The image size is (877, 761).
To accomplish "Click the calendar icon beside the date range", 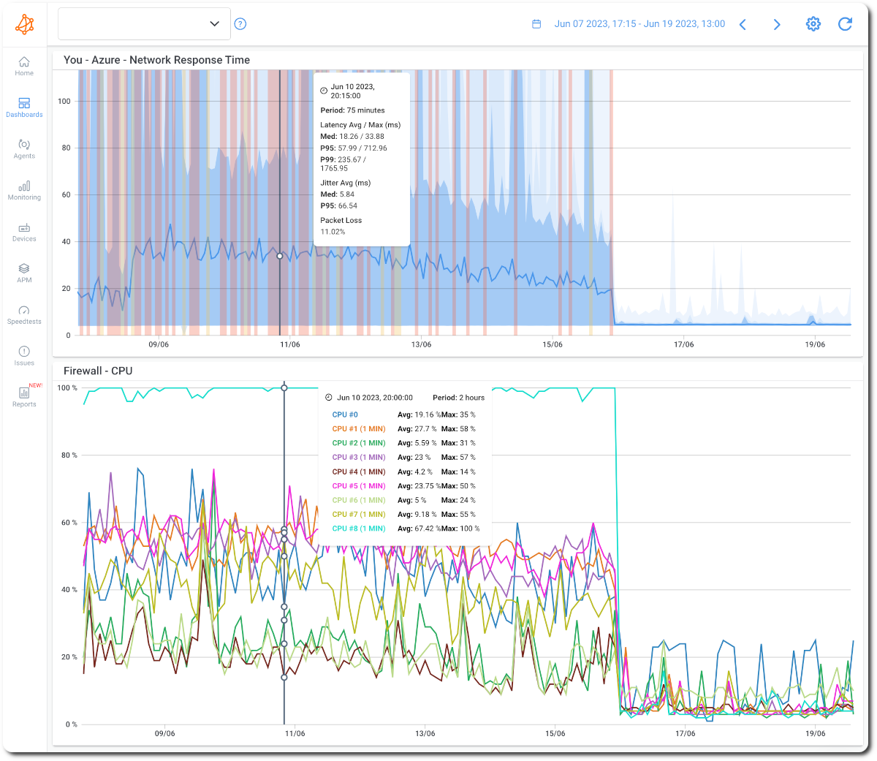I will pyautogui.click(x=536, y=24).
